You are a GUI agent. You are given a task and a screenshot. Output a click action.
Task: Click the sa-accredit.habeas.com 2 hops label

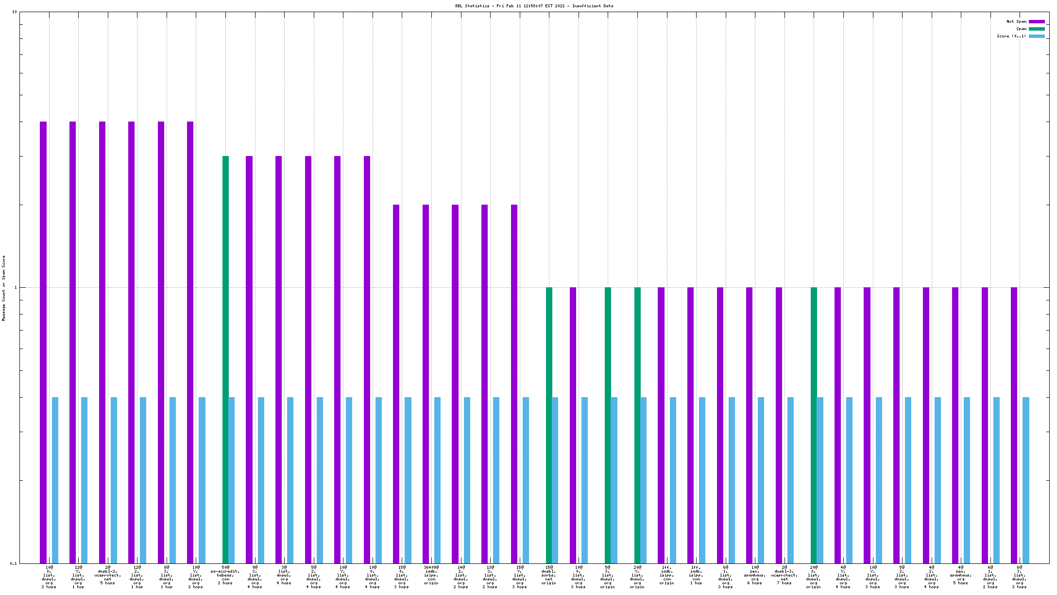click(x=225, y=575)
